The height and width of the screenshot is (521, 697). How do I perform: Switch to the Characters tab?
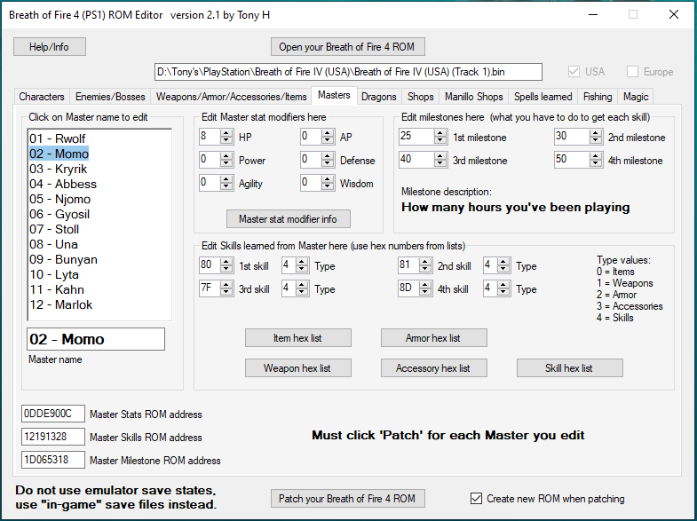(x=42, y=97)
